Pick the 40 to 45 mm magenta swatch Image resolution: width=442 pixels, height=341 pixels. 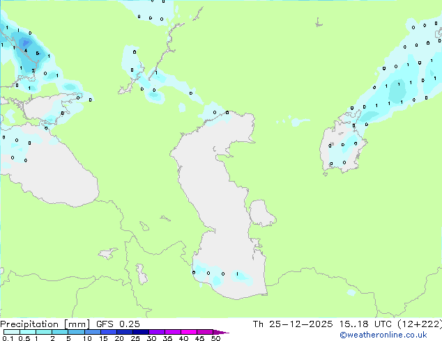[189, 332]
